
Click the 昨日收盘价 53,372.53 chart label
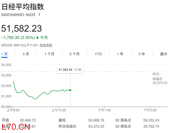click(160, 79)
